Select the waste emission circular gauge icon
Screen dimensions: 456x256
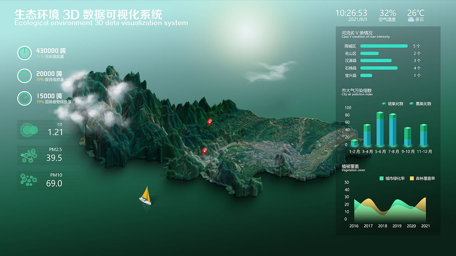[24, 76]
